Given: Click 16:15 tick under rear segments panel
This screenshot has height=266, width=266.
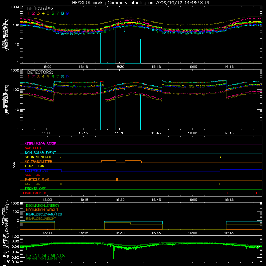Looking at the screenshot, I should (x=229, y=133).
